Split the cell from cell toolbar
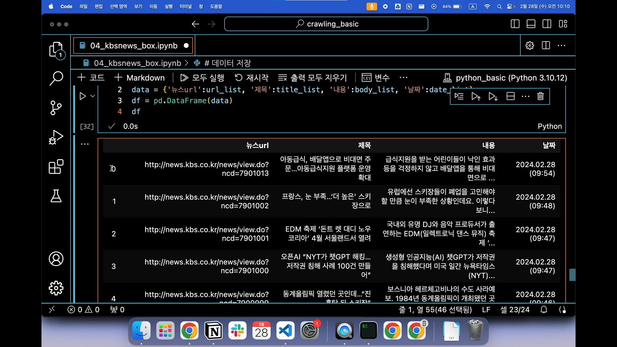Viewport: 617px width, 347px height. tap(511, 96)
